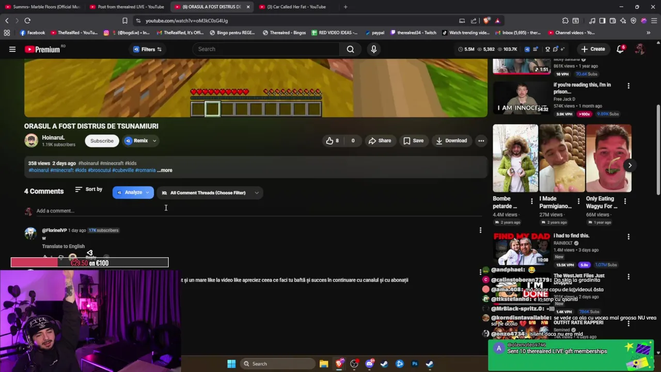
Task: Advance the Shorts shelf with next arrow
Action: (629, 165)
